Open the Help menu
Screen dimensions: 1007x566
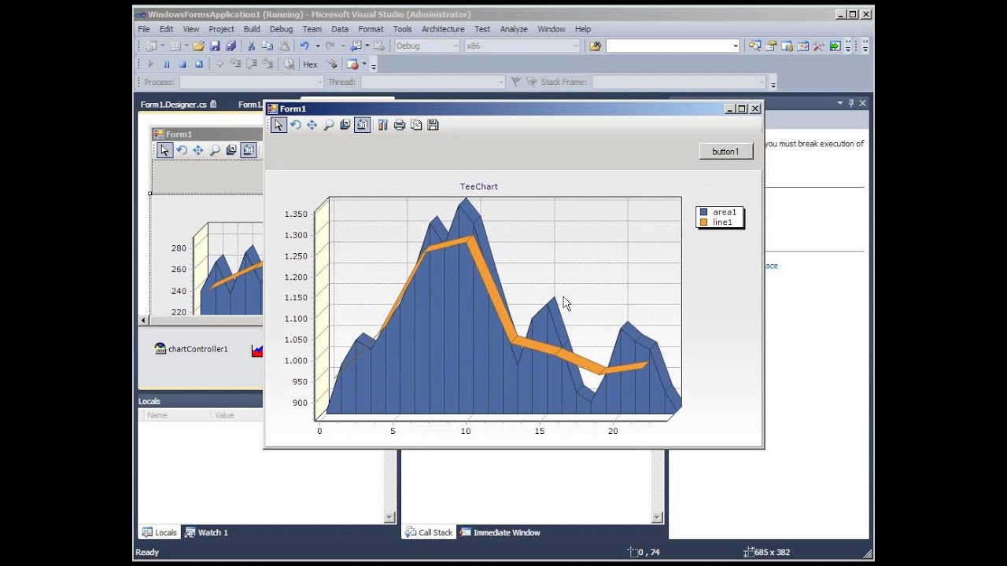[583, 29]
